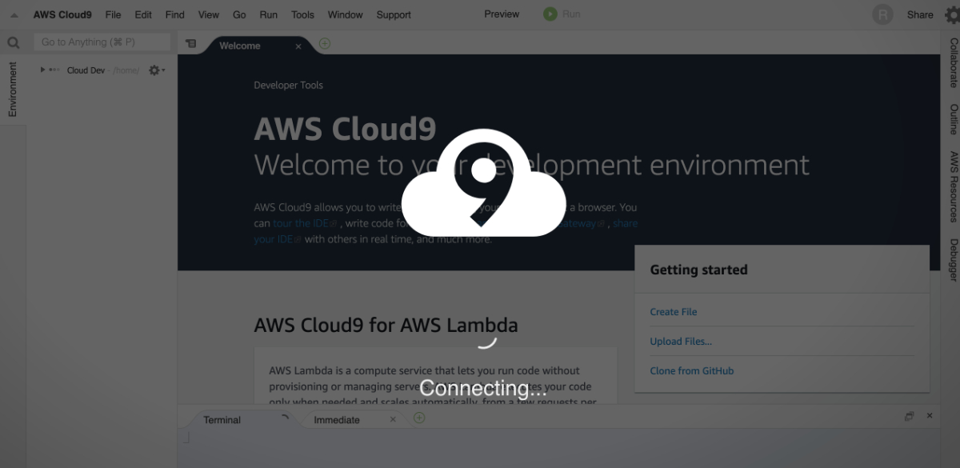Open the Window menu
This screenshot has width=960, height=468.
click(346, 14)
